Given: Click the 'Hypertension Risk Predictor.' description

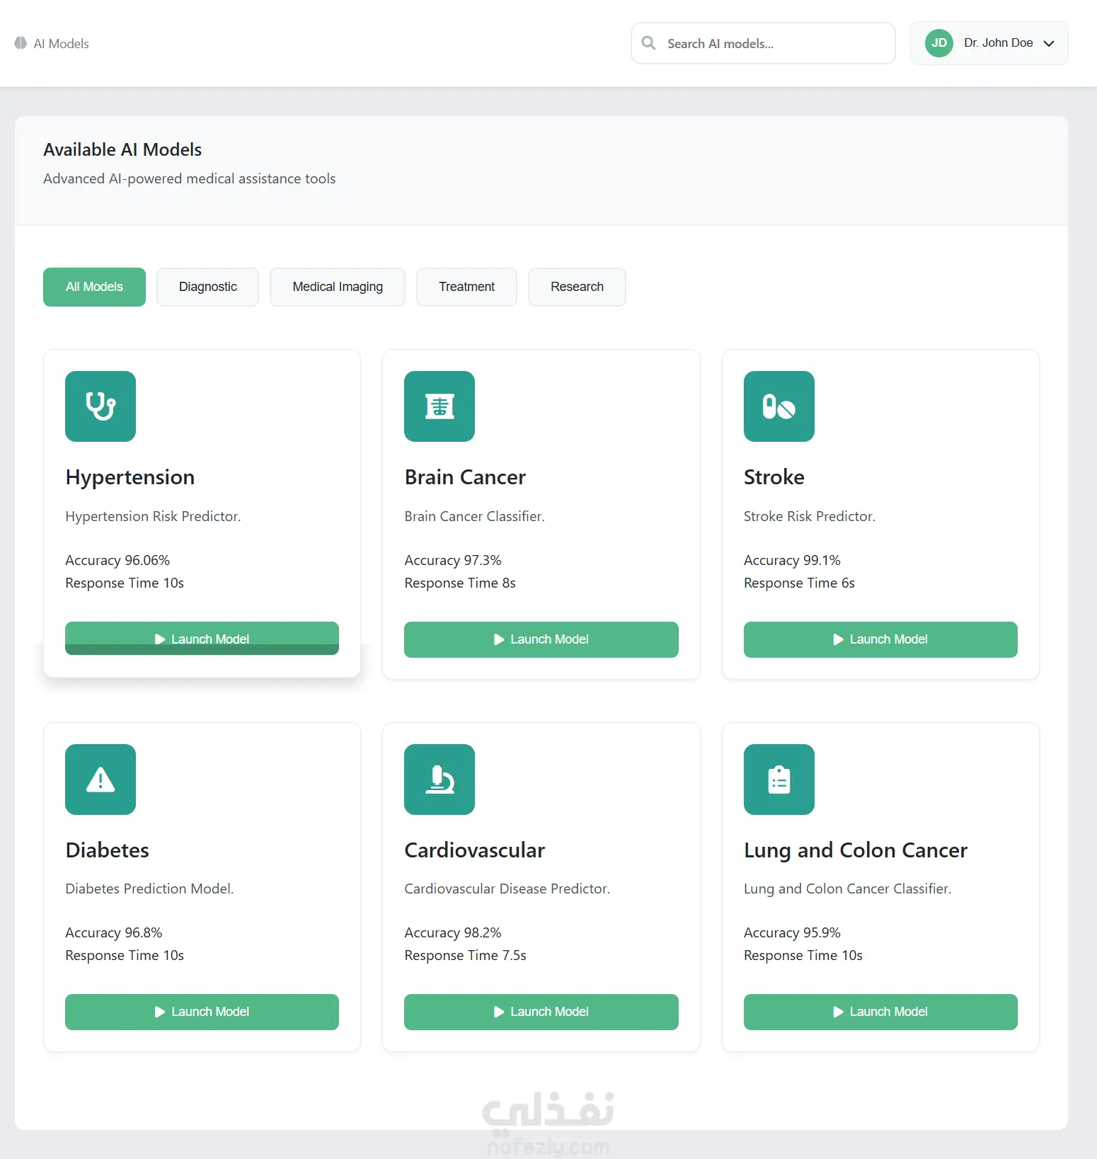Looking at the screenshot, I should pos(153,516).
